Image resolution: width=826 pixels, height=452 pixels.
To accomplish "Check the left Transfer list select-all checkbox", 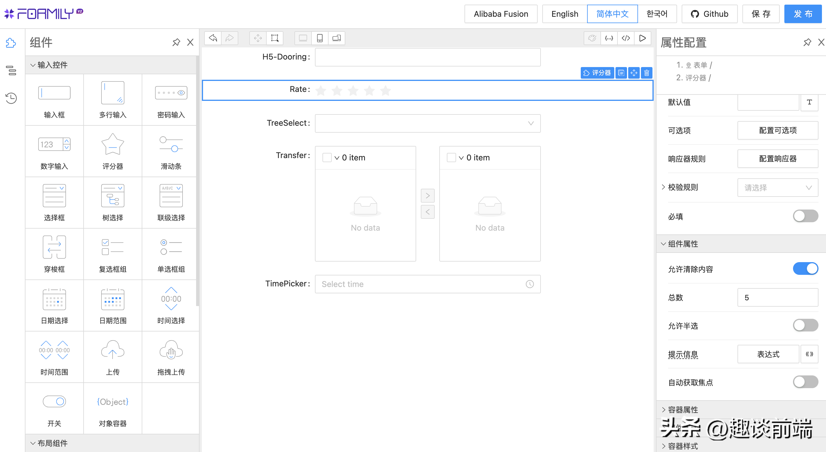I will [327, 158].
